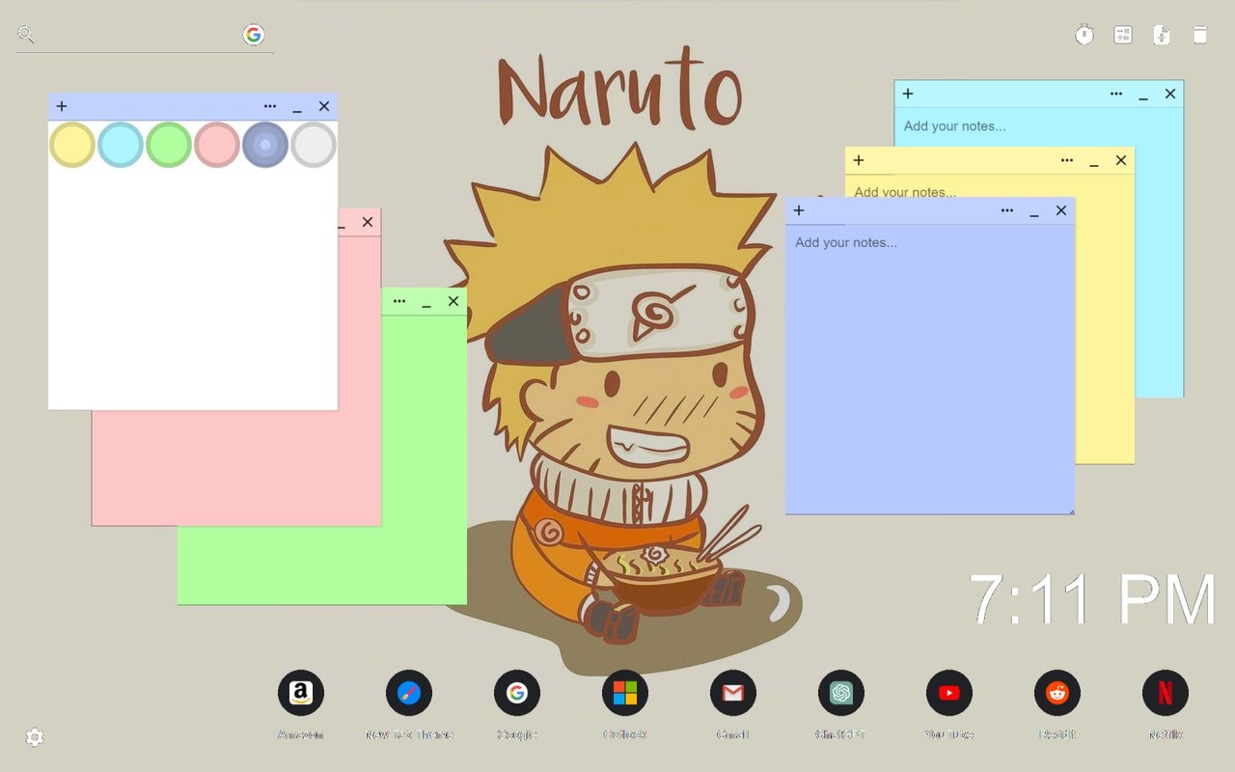1235x772 pixels.
Task: Launch the ChatGPT shortcut
Action: click(841, 693)
